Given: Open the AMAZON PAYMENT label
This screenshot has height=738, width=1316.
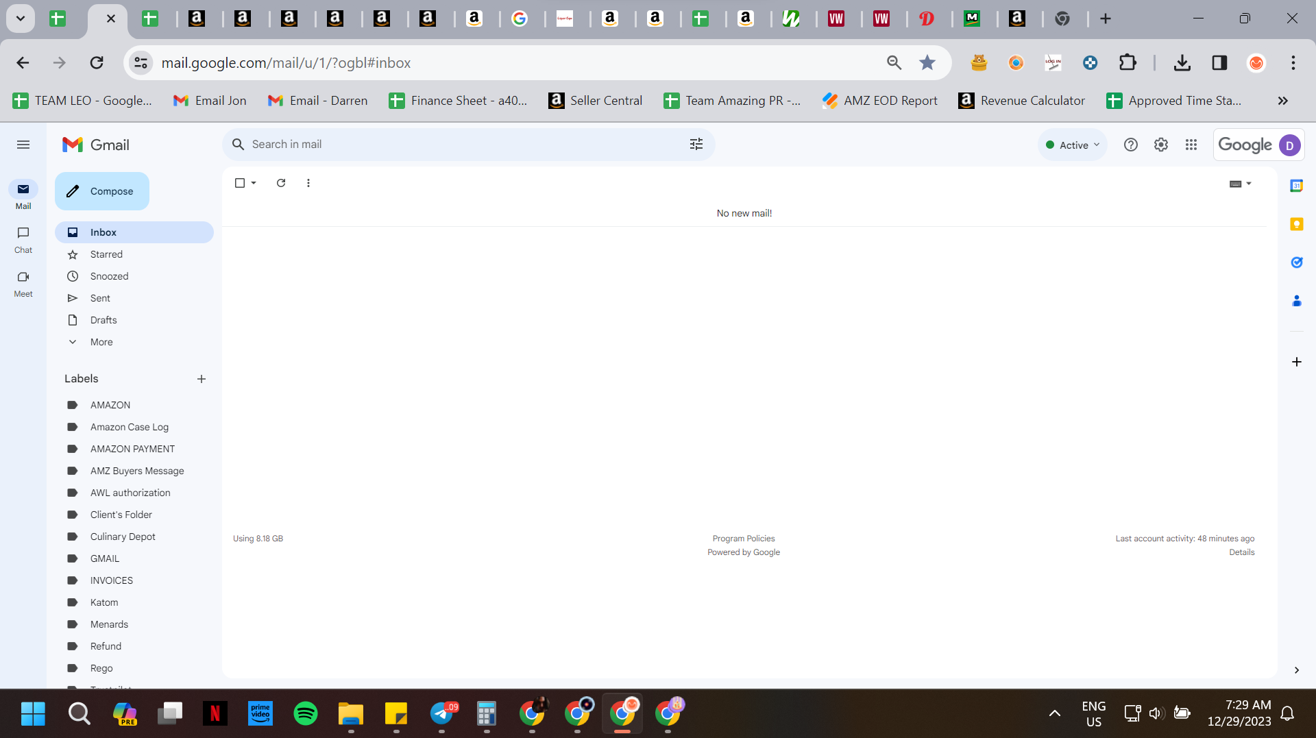Looking at the screenshot, I should pyautogui.click(x=134, y=449).
